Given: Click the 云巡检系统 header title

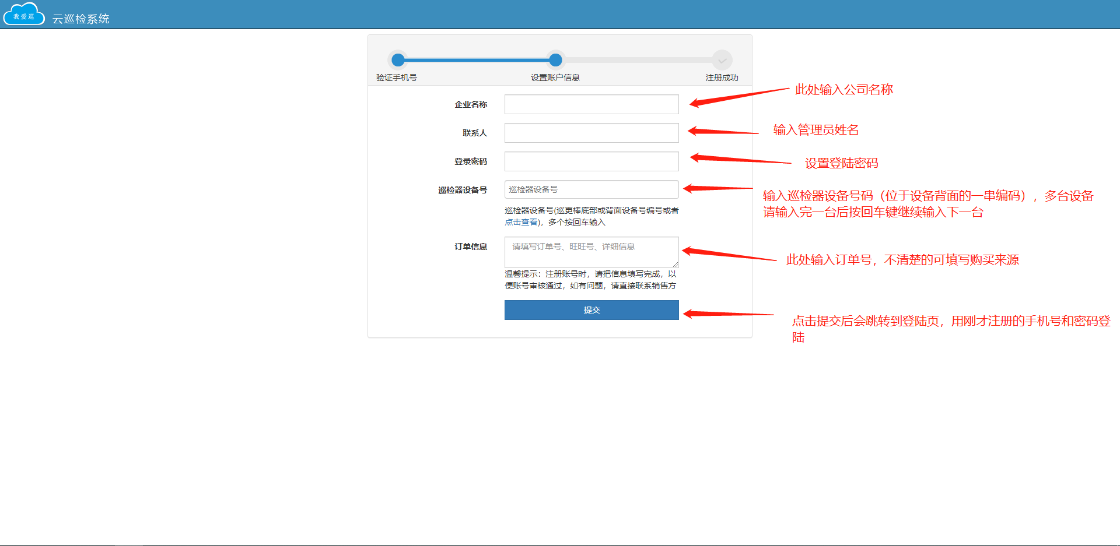Looking at the screenshot, I should click(81, 19).
